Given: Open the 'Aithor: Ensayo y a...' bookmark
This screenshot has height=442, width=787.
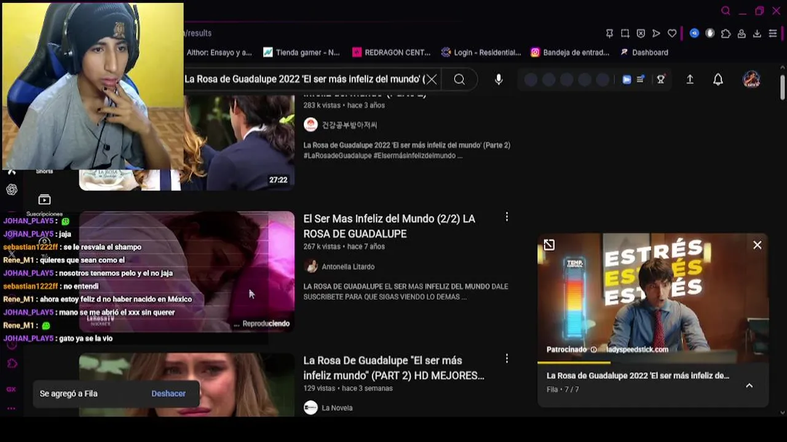Looking at the screenshot, I should coord(219,52).
